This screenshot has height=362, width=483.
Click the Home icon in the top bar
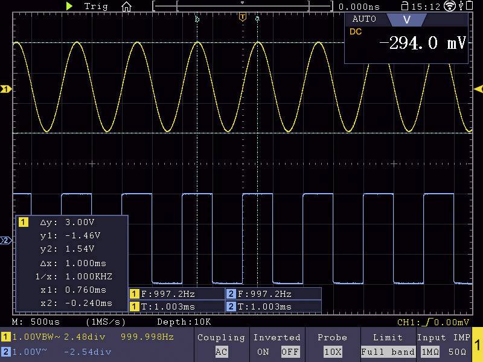(127, 7)
